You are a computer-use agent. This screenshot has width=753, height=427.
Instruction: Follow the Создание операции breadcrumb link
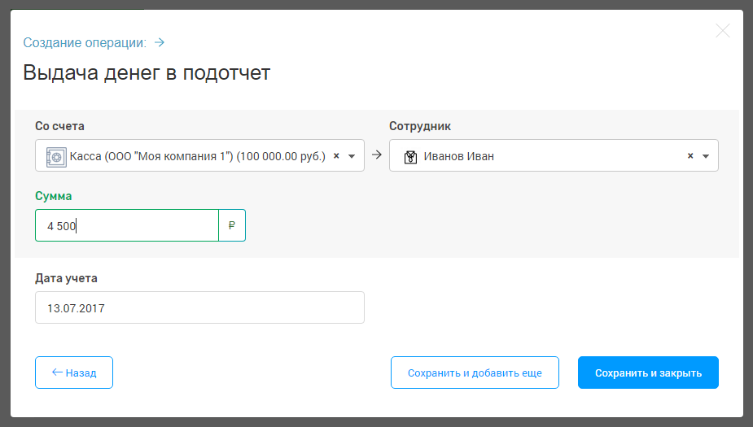coord(85,42)
